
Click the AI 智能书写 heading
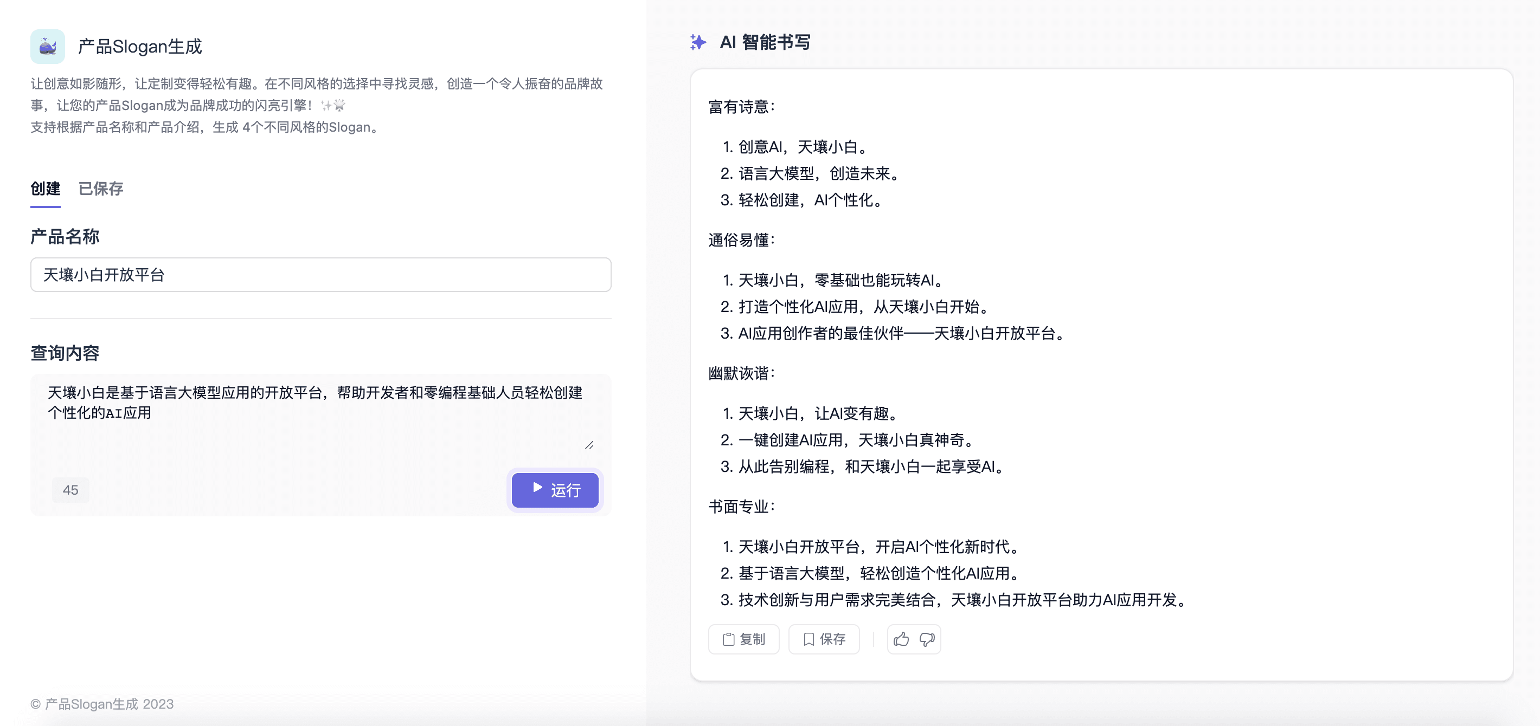765,42
